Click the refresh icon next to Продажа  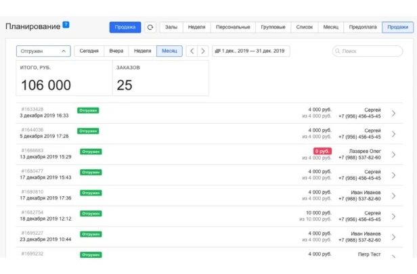tap(150, 27)
